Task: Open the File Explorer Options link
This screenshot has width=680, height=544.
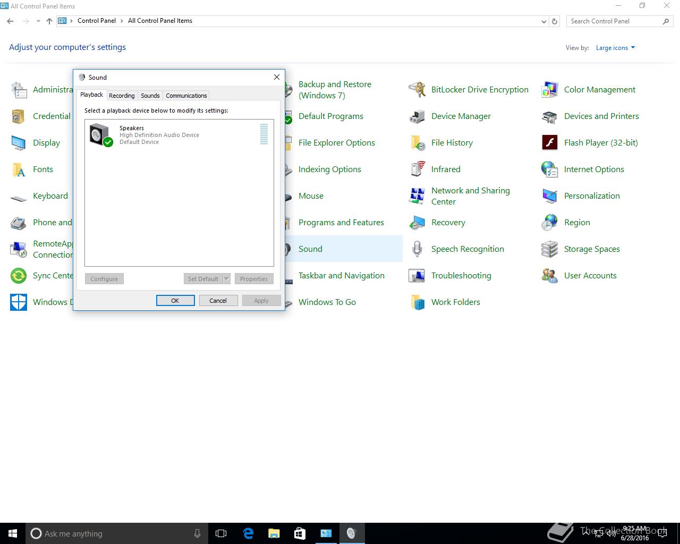Action: point(337,143)
